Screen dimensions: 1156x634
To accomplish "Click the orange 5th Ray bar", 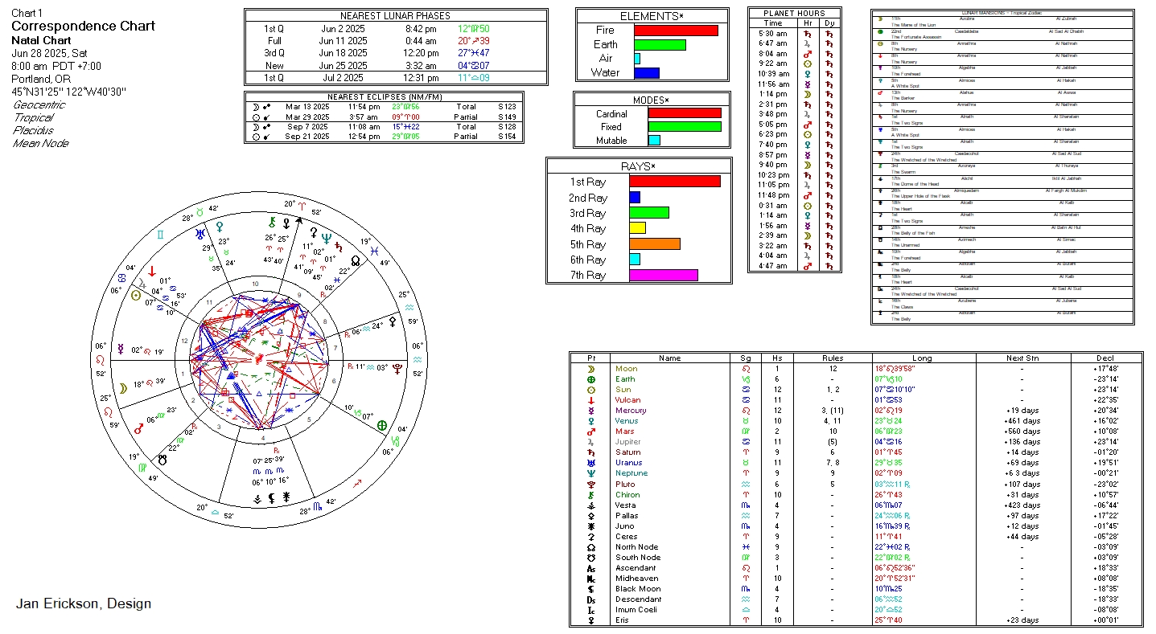I will [x=654, y=244].
